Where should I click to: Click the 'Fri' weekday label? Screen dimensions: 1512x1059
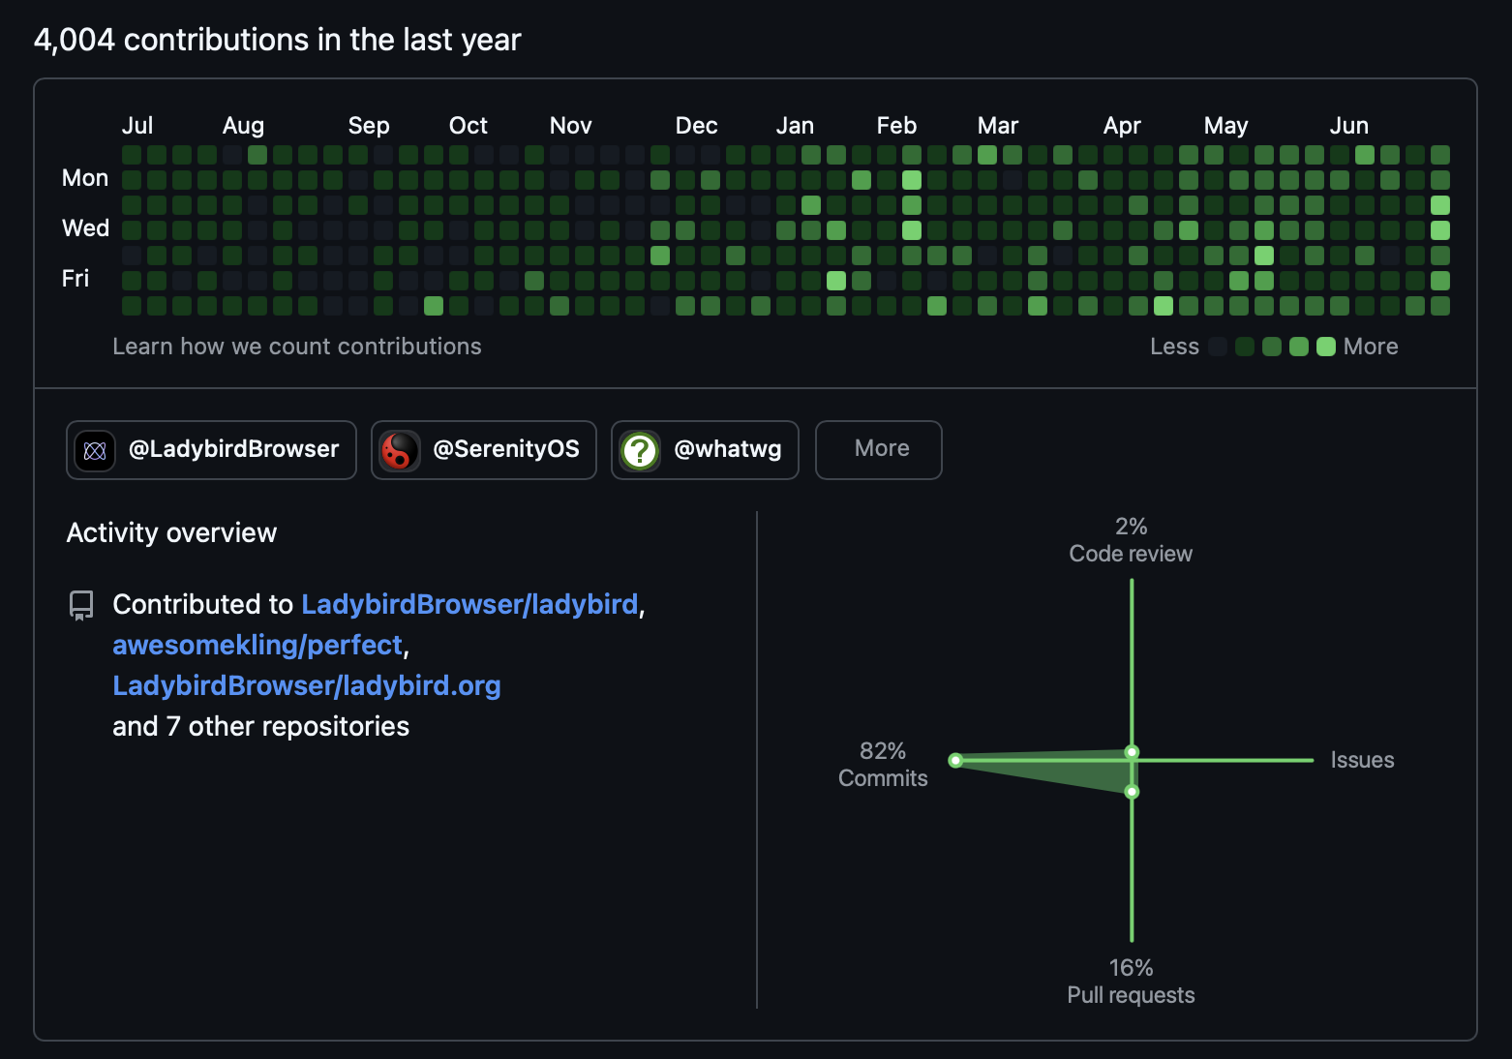pos(76,279)
